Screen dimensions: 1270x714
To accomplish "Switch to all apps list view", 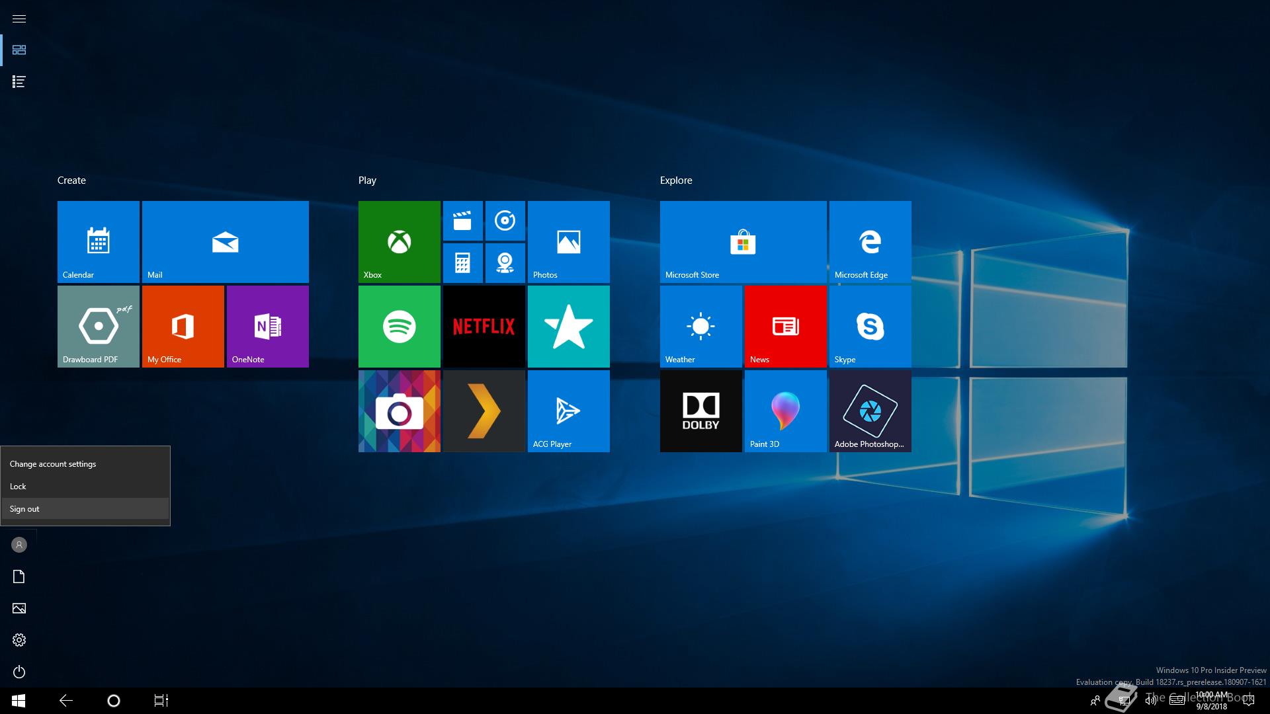I will (19, 82).
